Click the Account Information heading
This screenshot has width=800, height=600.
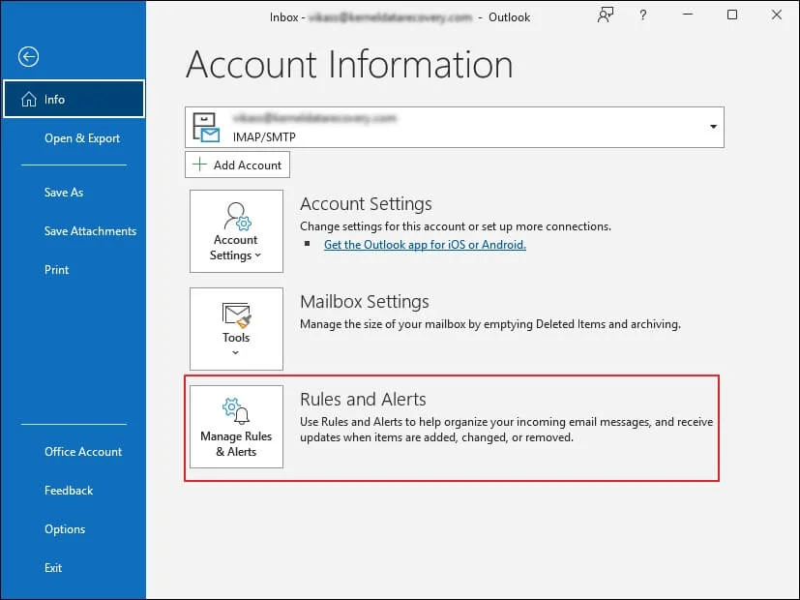[x=349, y=65]
